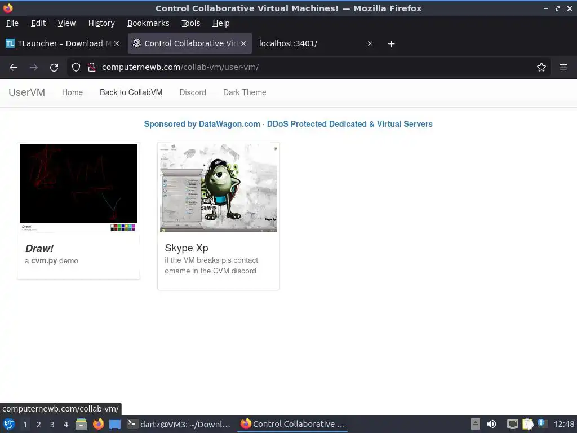Close the Control Collaborative Virtual Machines tab
This screenshot has width=577, height=433.
(243, 43)
